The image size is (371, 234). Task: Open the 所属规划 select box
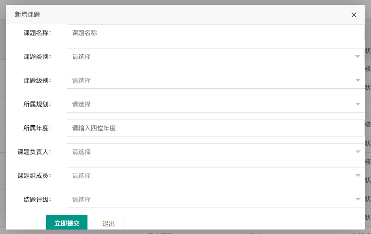215,104
